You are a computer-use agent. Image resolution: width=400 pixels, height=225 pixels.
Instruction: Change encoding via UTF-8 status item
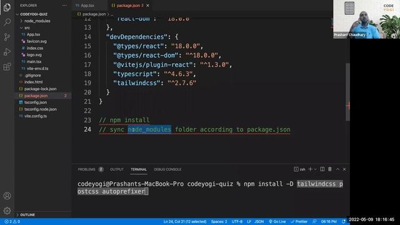(237, 222)
